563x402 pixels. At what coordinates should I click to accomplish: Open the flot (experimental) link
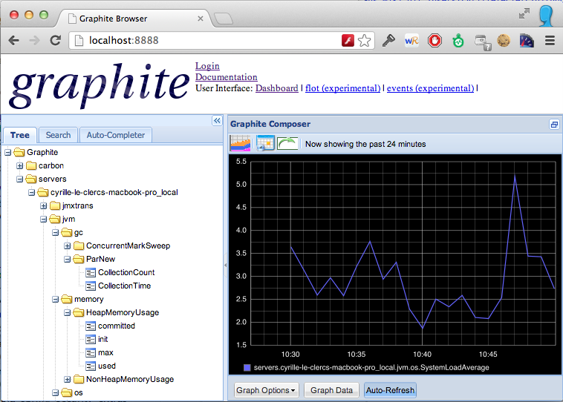point(342,88)
